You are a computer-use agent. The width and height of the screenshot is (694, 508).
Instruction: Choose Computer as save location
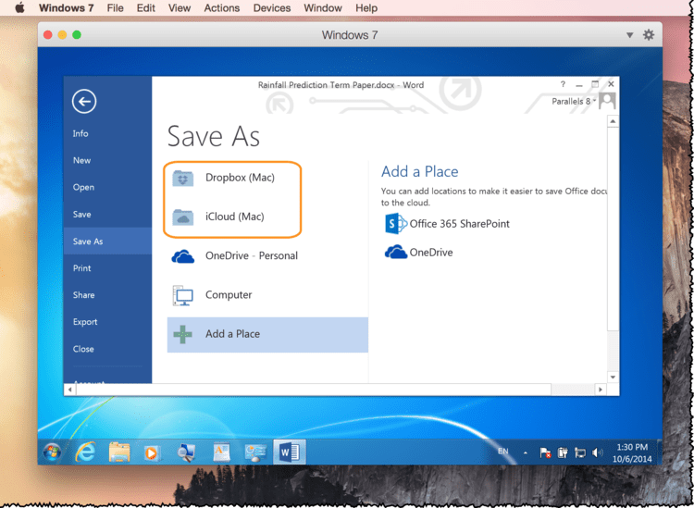(267, 295)
